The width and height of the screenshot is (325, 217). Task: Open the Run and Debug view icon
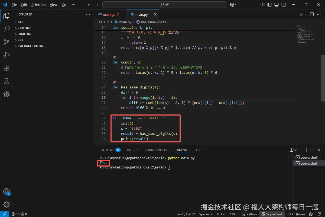[6, 55]
